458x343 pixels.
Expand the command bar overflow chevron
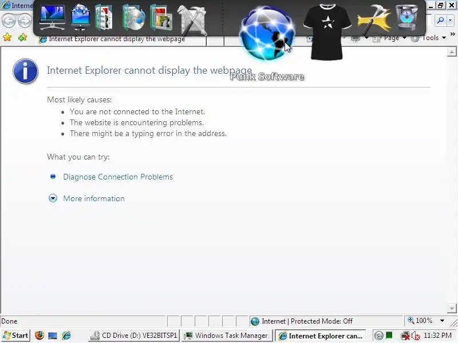(x=452, y=34)
